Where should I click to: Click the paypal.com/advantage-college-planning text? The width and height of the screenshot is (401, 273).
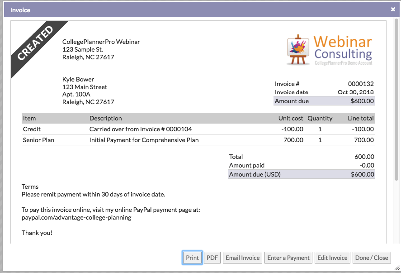pyautogui.click(x=76, y=217)
